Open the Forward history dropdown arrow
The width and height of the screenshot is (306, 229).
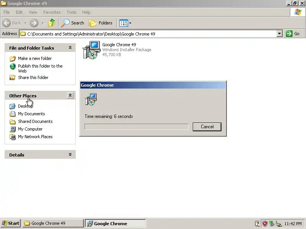43,23
